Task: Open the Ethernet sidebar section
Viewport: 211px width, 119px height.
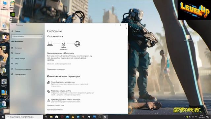Action: click(x=16, y=53)
